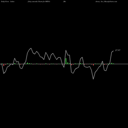128x128 pixels.
Task: Click the '(2day smooth) Charts for MRNA' text
Action: (x=39, y=2)
